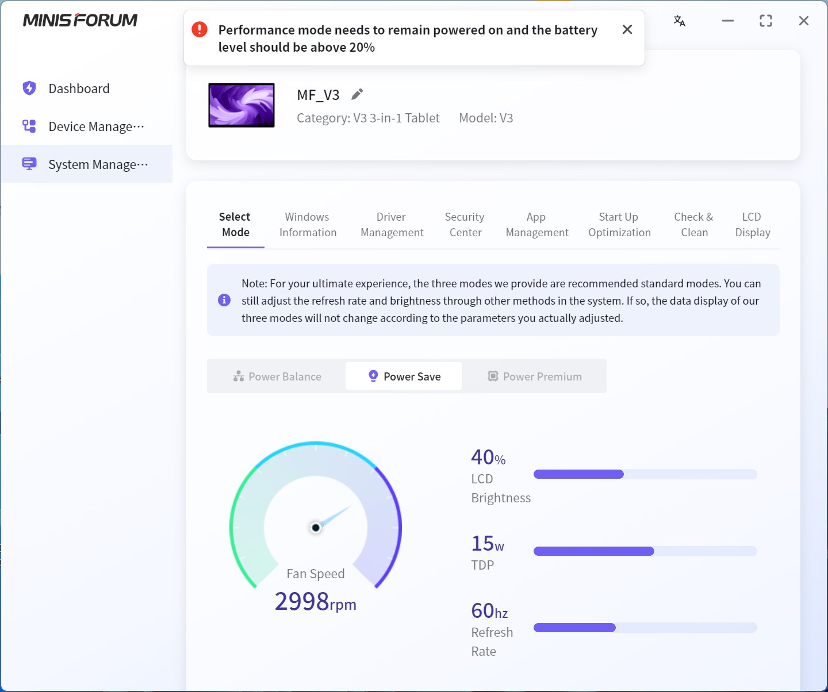828x692 pixels.
Task: Open the language translation icon
Action: pos(679,21)
